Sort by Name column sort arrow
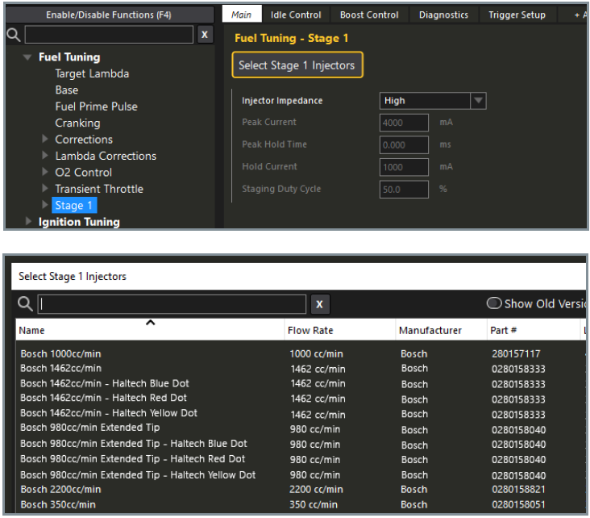Image resolution: width=590 pixels, height=518 pixels. point(150,323)
